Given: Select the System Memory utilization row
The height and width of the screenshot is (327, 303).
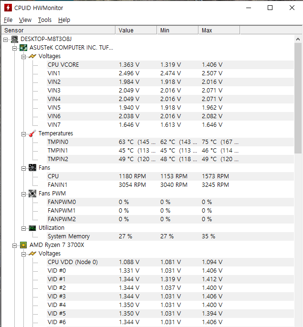Looking at the screenshot, I should click(x=170, y=236).
